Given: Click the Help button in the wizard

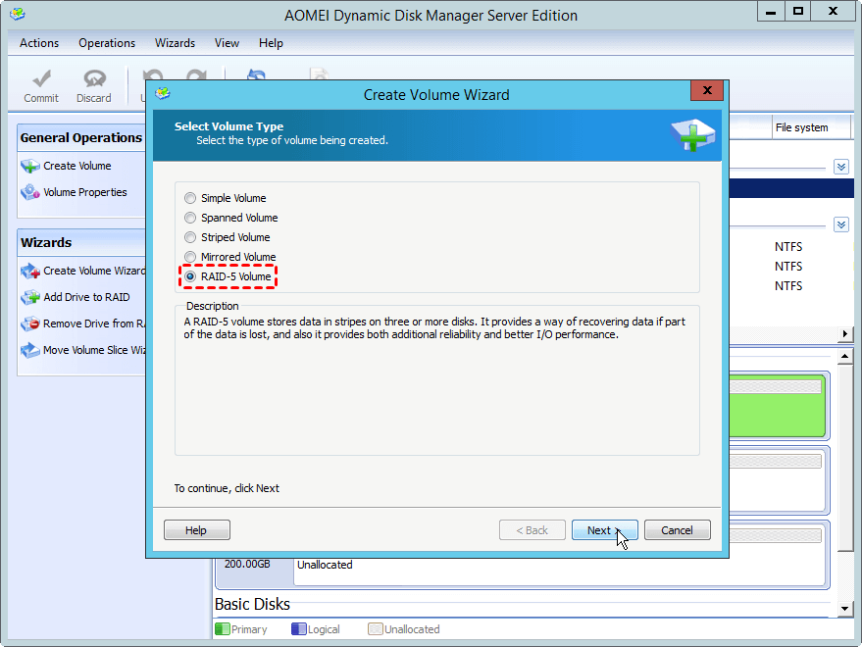Looking at the screenshot, I should [x=197, y=530].
